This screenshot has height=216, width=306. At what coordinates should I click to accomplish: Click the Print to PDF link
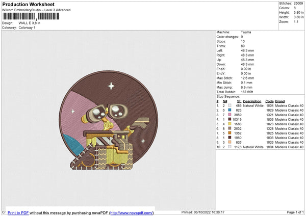[18, 212]
